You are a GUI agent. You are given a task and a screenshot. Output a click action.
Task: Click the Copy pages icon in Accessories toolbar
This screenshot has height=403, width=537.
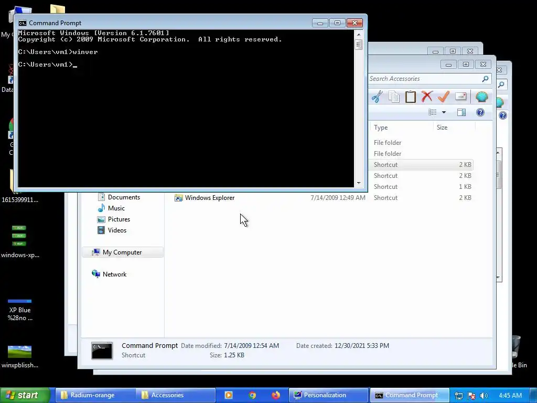394,97
